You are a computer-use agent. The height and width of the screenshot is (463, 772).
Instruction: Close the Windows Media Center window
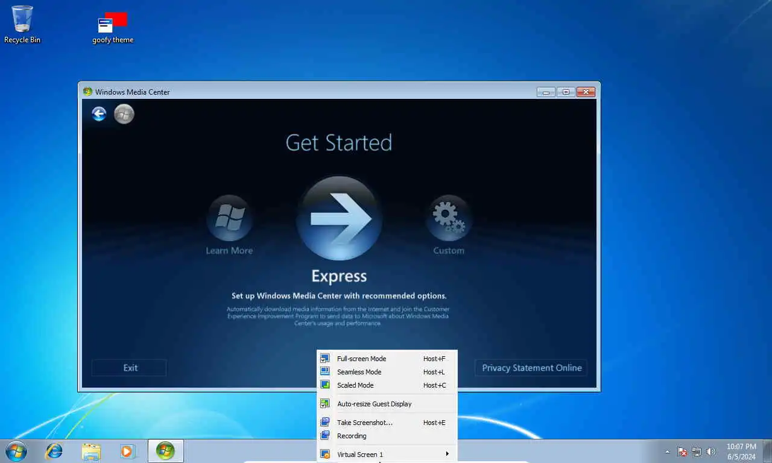586,92
